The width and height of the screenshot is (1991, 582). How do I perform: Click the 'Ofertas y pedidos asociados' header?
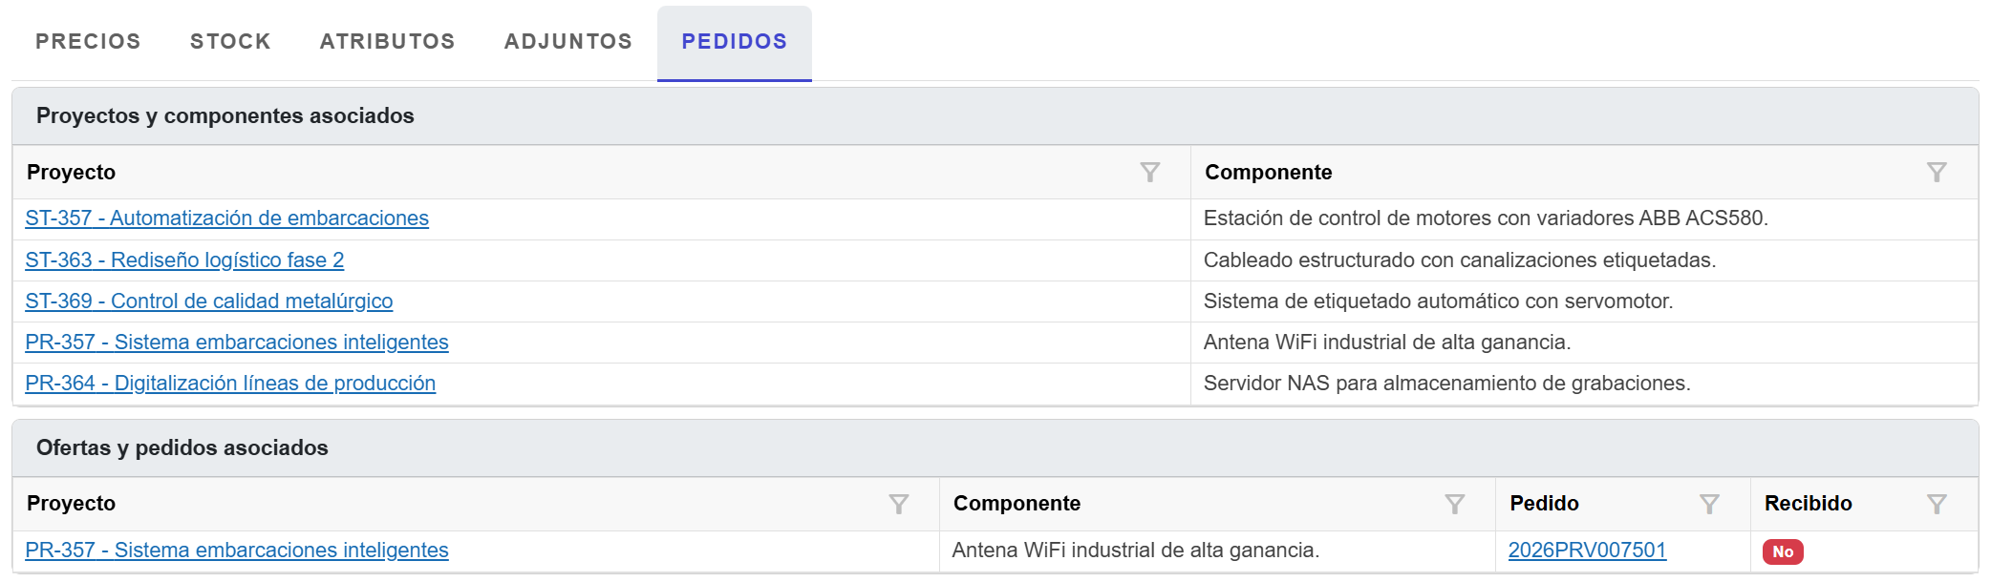click(182, 448)
